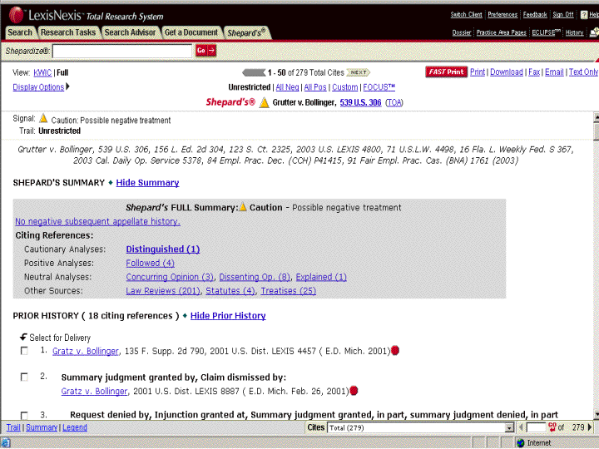Click the Select for Delivery arrow icon
Image resolution: width=599 pixels, height=449 pixels.
point(23,337)
